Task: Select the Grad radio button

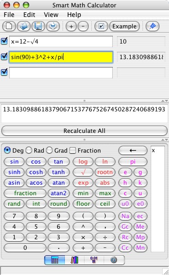Action: (x=49, y=150)
